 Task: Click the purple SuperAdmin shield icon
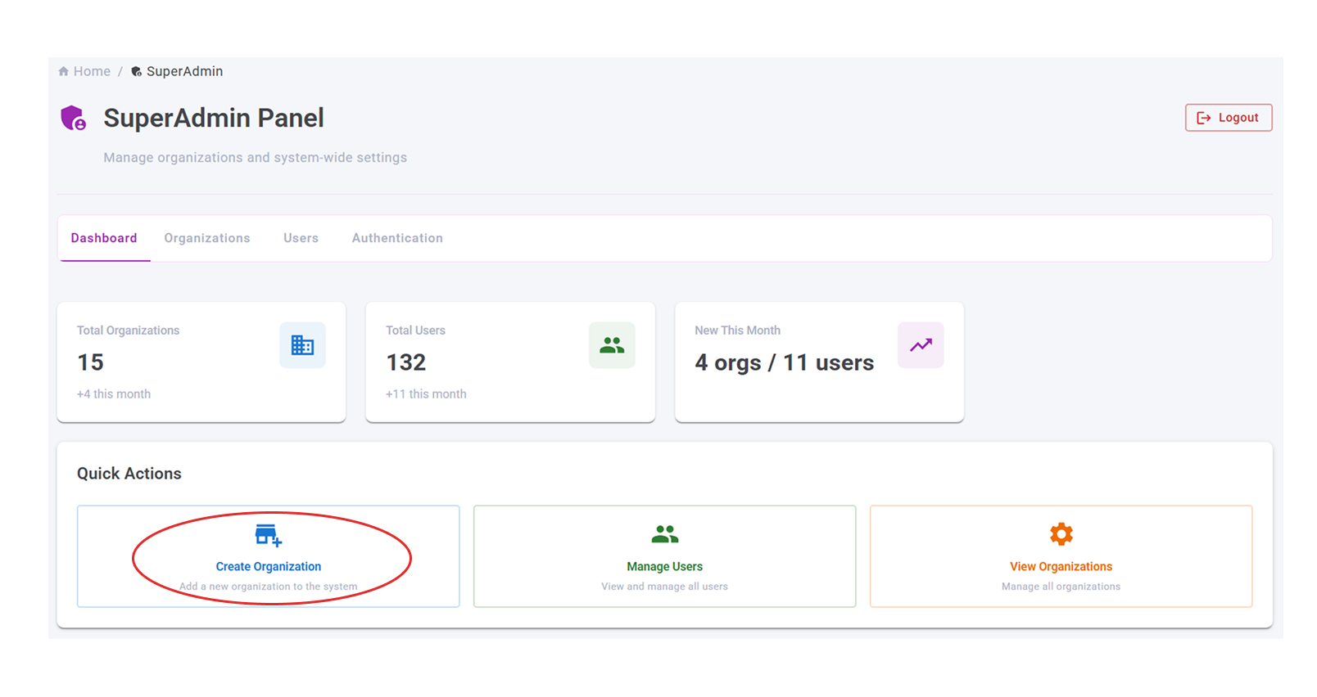(73, 118)
